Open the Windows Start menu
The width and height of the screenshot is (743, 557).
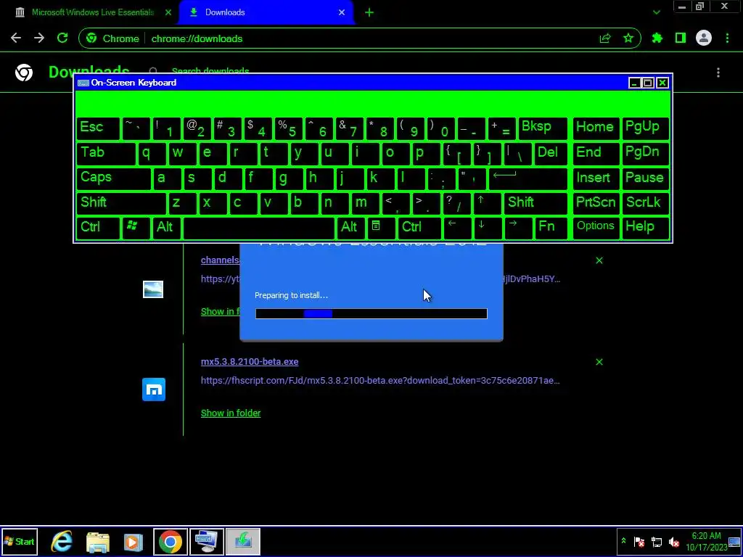click(20, 541)
